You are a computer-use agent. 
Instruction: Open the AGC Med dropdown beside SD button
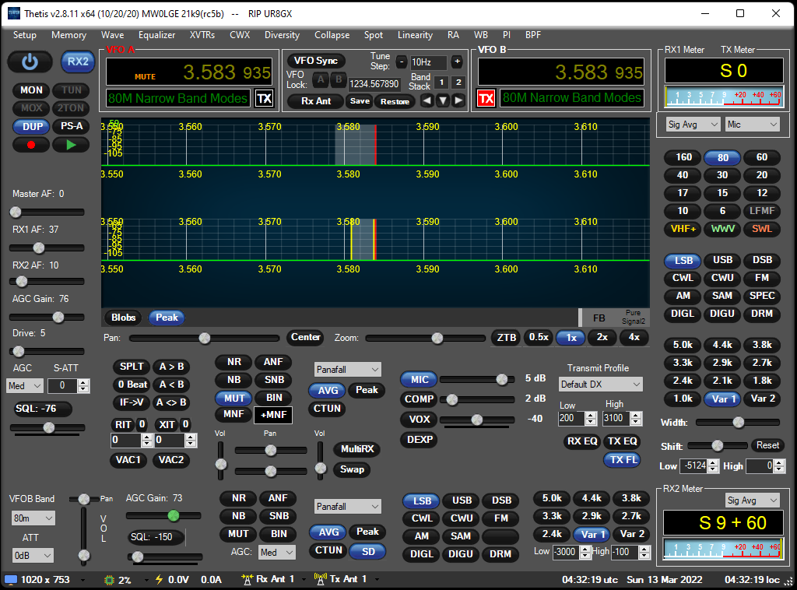pos(276,553)
